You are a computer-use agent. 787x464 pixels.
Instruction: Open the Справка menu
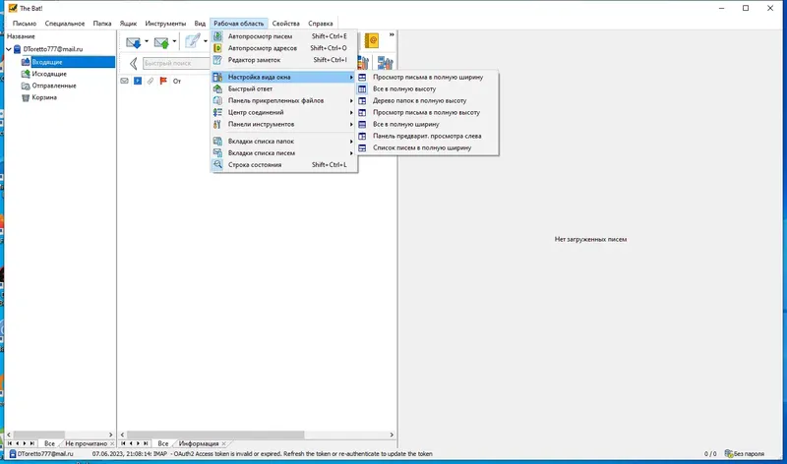tap(321, 24)
